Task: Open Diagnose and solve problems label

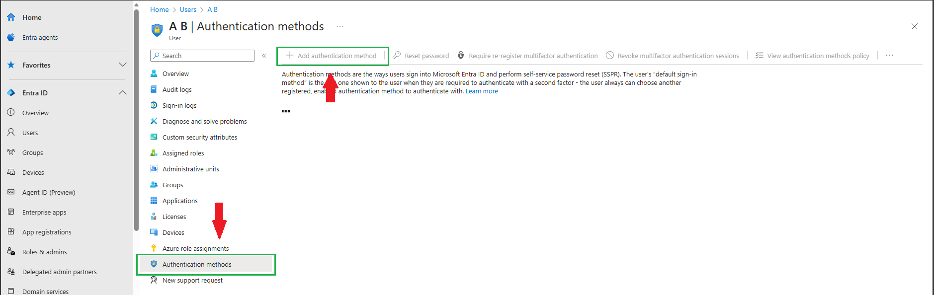Action: click(205, 121)
